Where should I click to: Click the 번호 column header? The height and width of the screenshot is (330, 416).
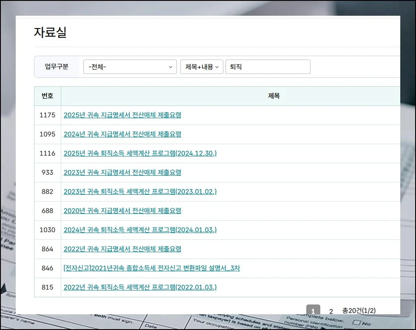(48, 96)
